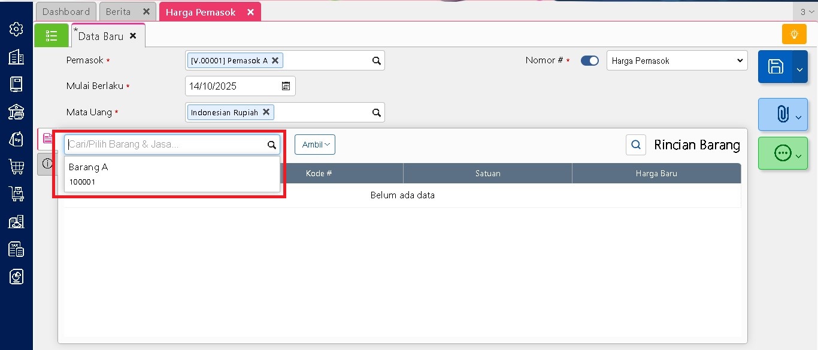Expand the save button dropdown arrow
The image size is (818, 350).
799,69
